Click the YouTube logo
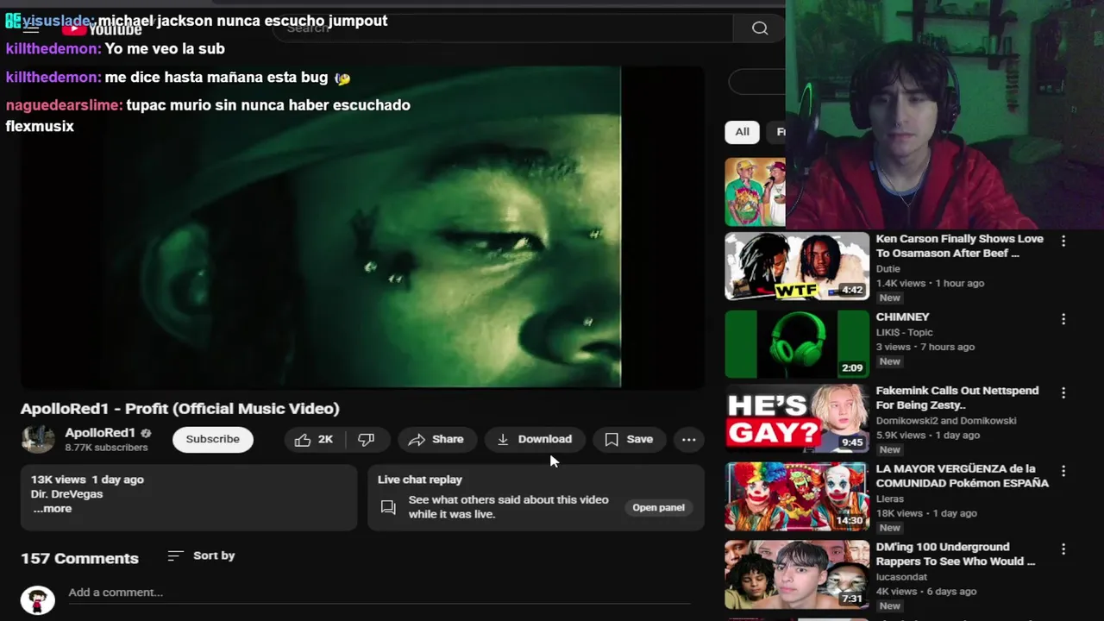This screenshot has height=621, width=1104. pyautogui.click(x=102, y=28)
